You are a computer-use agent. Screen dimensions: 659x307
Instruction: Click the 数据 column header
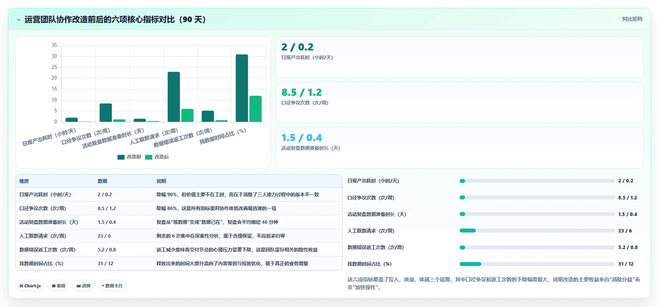click(x=102, y=181)
